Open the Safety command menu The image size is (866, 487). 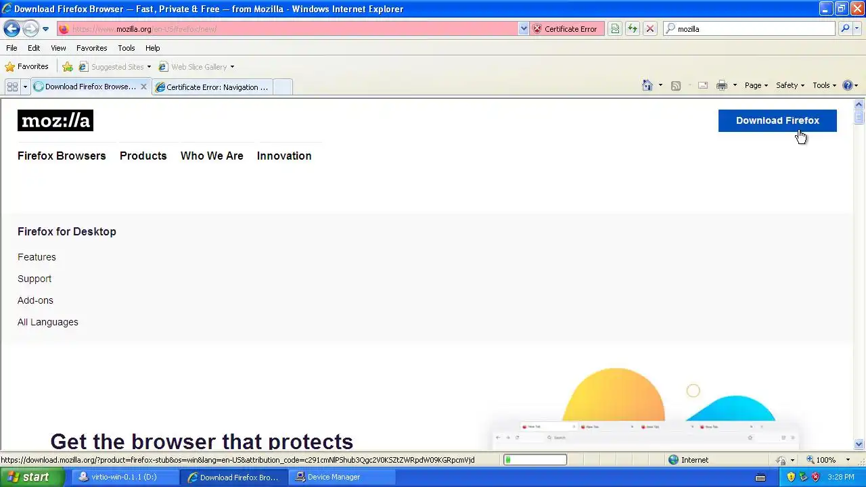pos(790,85)
